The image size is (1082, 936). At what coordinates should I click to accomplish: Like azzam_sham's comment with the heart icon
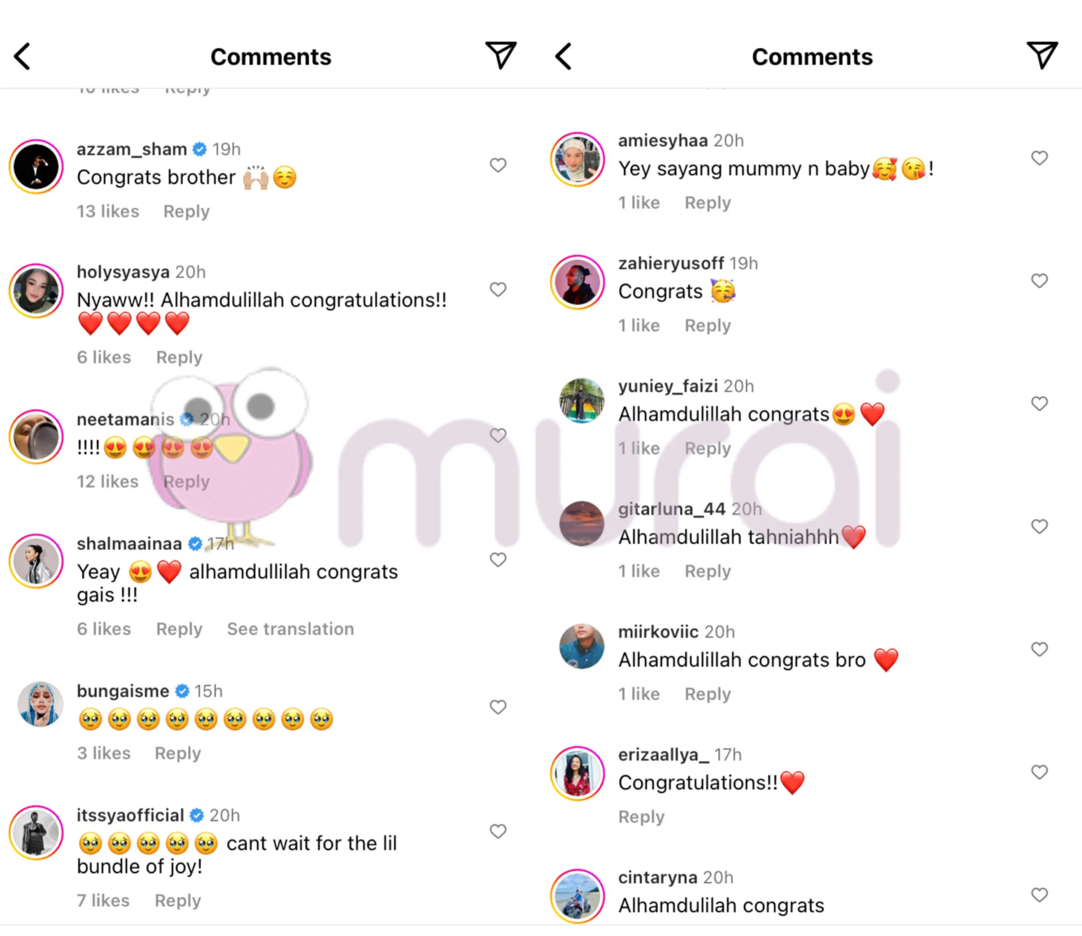pyautogui.click(x=498, y=165)
